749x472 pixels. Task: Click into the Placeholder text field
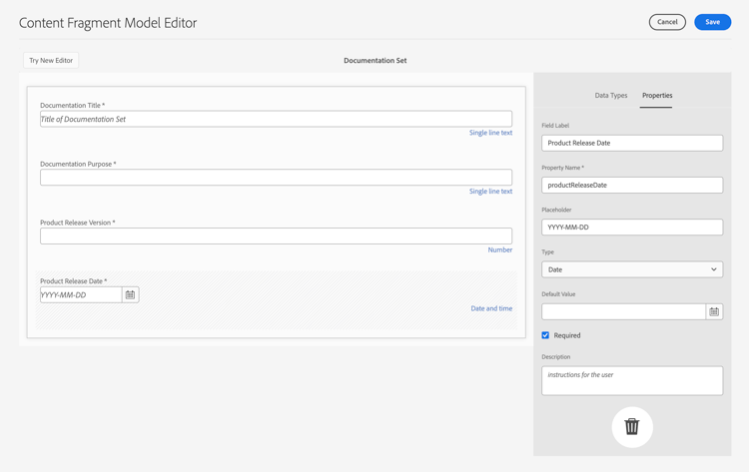pos(632,228)
